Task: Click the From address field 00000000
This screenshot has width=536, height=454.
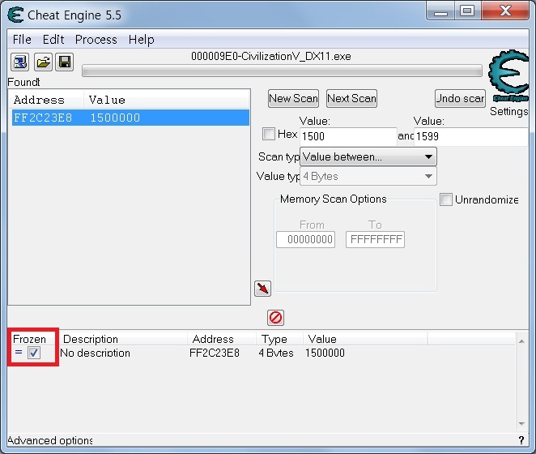Action: (305, 239)
